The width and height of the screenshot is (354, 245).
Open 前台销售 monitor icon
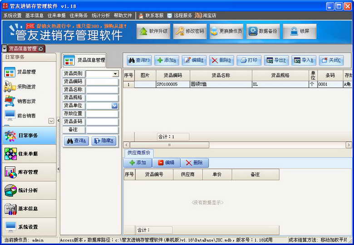10,116
